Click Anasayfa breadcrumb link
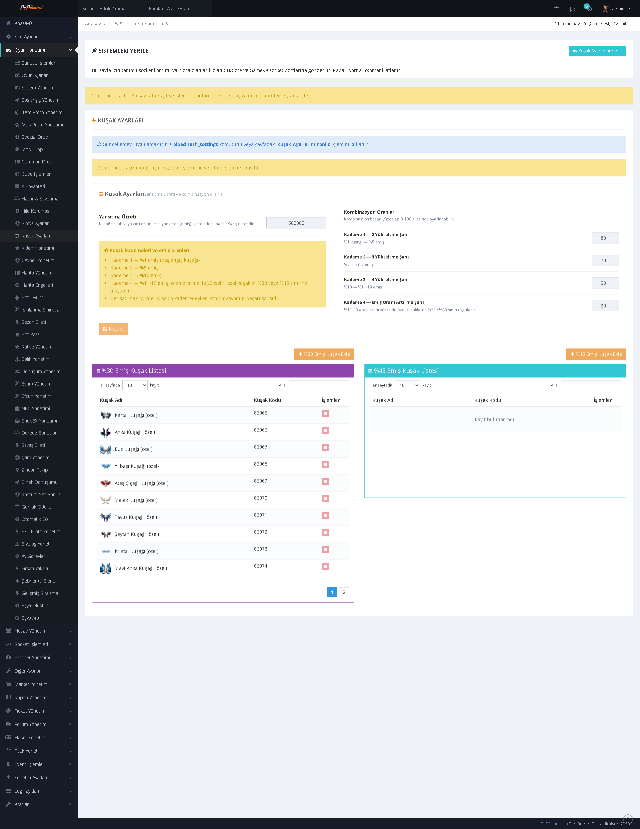Image resolution: width=640 pixels, height=829 pixels. click(95, 24)
